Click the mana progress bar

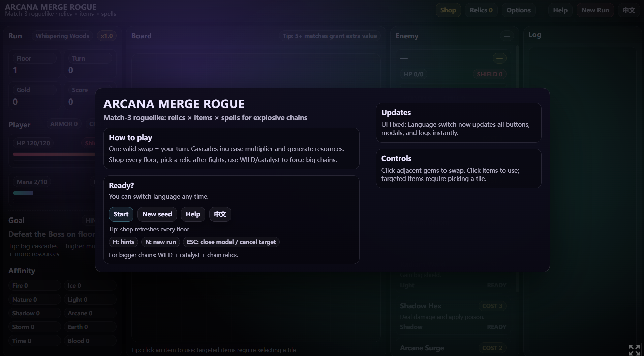[54, 193]
